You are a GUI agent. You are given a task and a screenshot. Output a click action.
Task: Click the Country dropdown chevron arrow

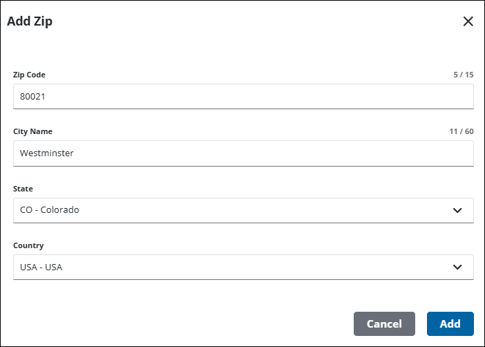(457, 267)
